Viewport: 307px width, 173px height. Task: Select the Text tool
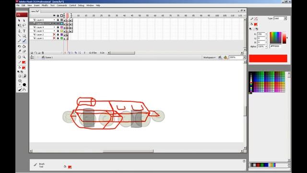pos(24,31)
